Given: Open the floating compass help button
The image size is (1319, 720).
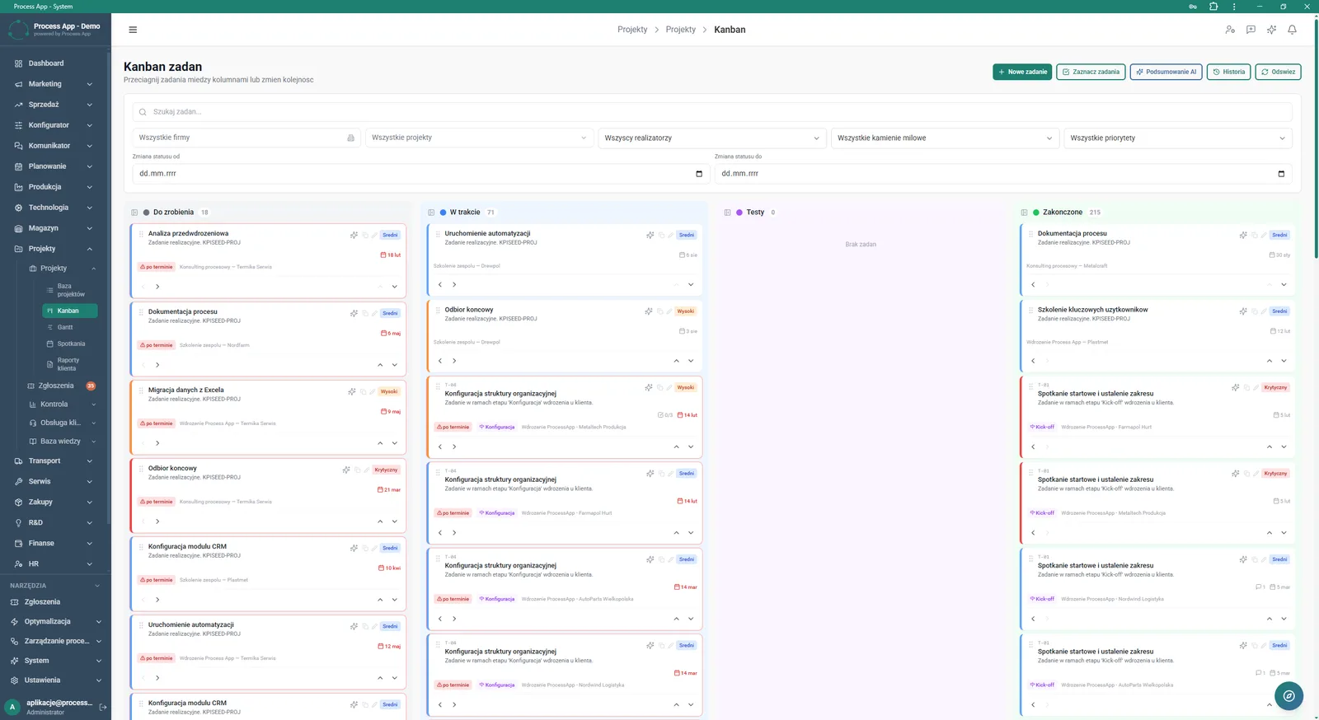Looking at the screenshot, I should click(x=1288, y=696).
